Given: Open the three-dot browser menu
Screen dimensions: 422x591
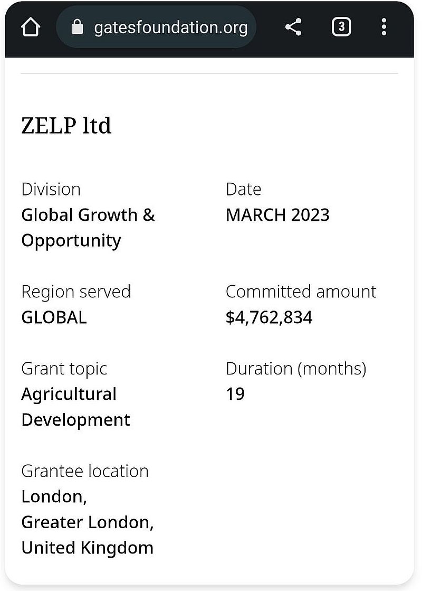Looking at the screenshot, I should pos(383,27).
